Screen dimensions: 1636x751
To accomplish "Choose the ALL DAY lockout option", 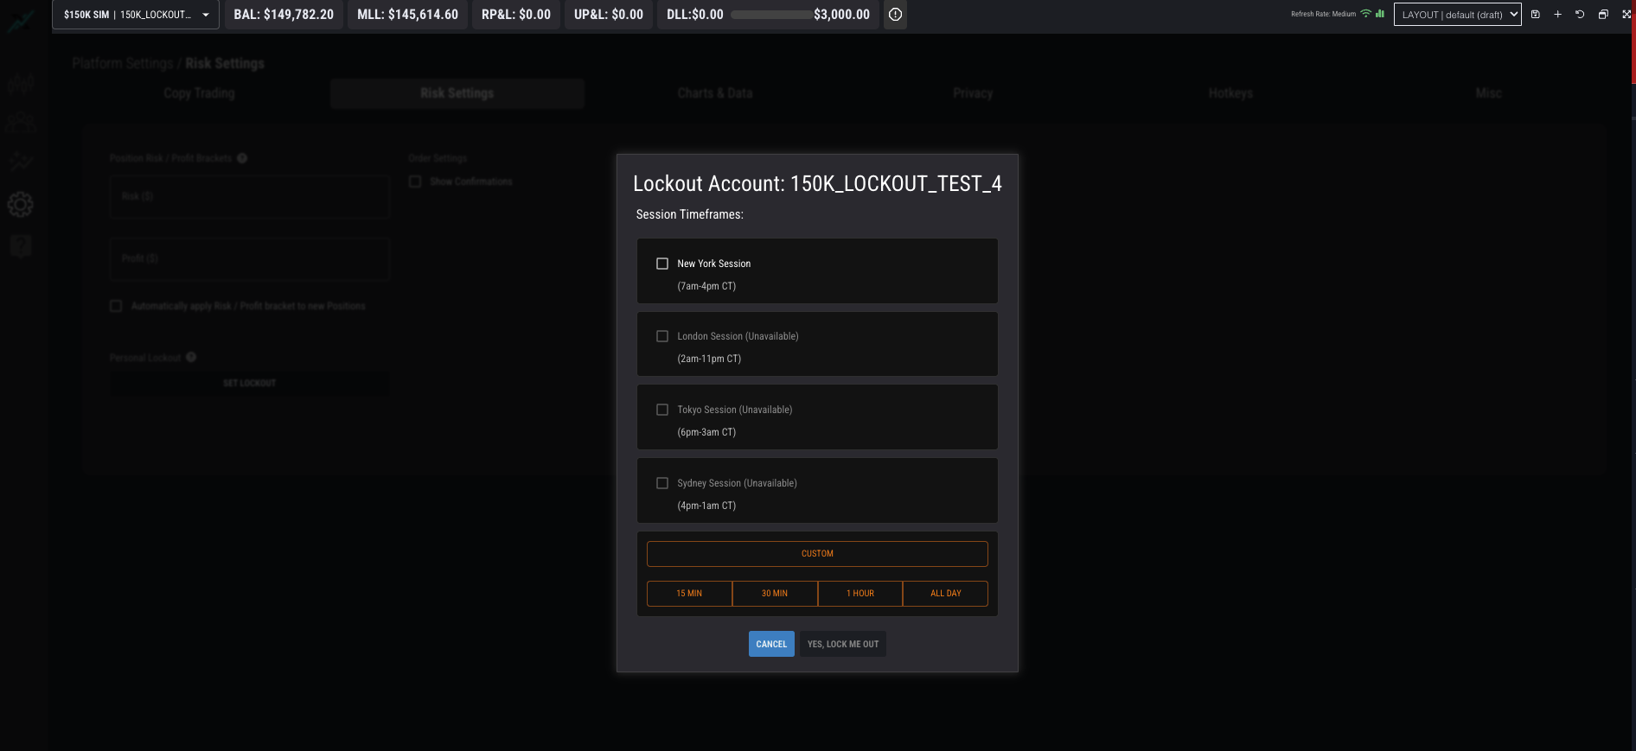I will click(x=945, y=594).
